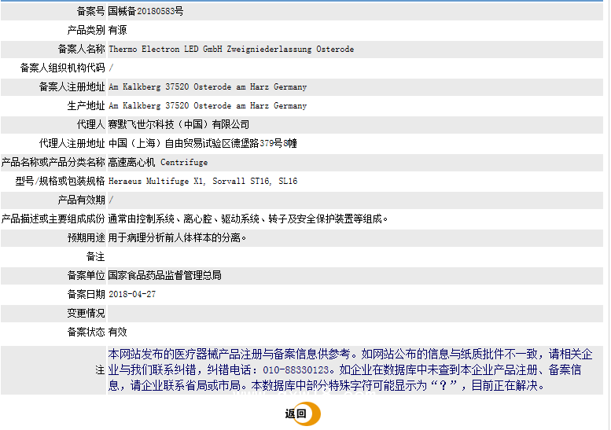Click the address in the 备案人注册地址 row

(x=208, y=86)
